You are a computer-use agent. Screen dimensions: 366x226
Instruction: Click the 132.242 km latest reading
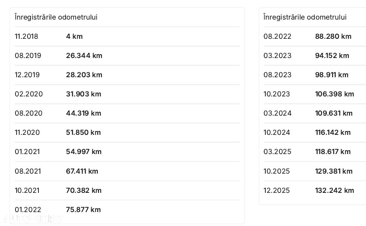[x=334, y=190]
